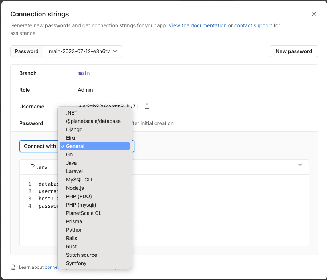
Task: Copy the username to clipboard
Action: 147,107
